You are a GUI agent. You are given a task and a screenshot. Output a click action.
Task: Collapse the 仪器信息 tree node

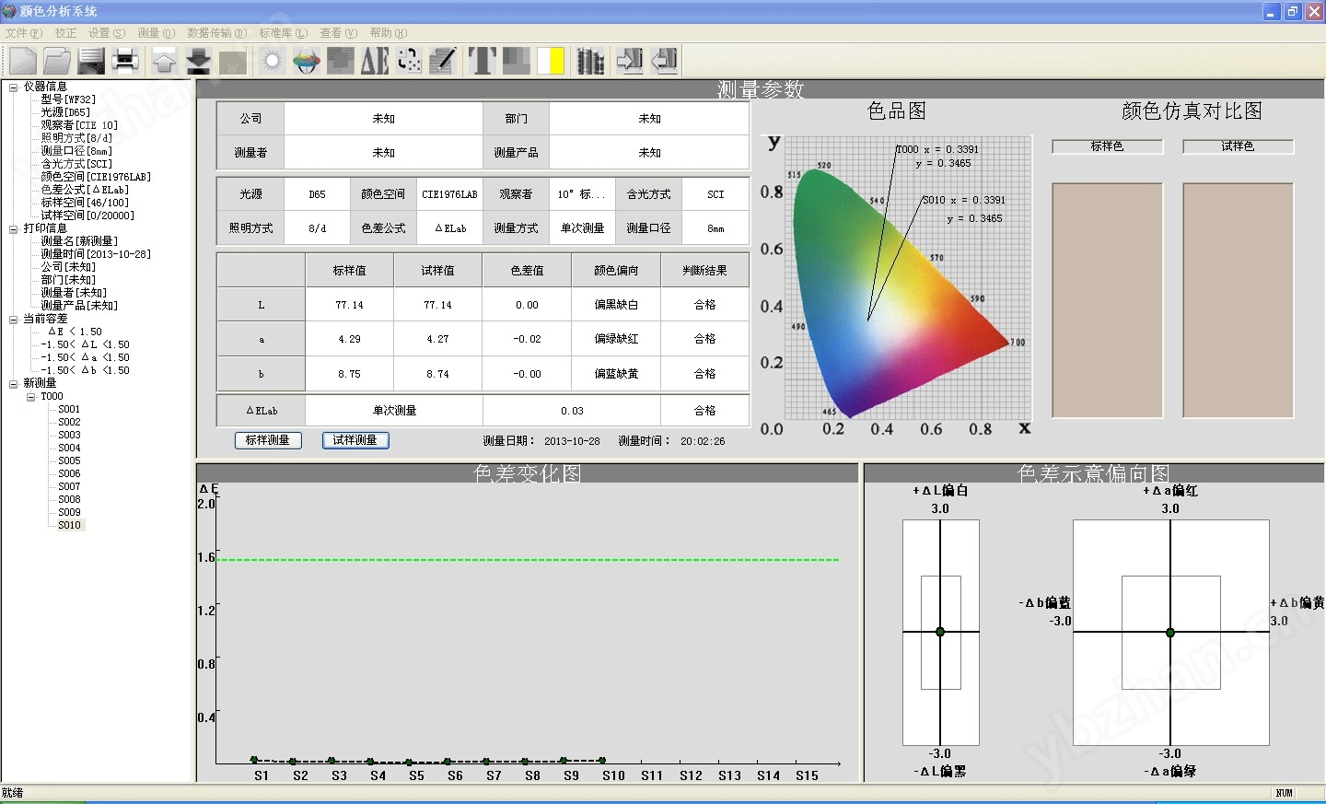click(x=14, y=87)
